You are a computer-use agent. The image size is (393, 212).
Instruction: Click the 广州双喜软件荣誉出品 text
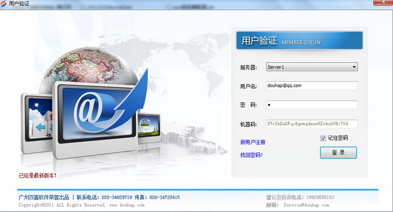pos(44,197)
